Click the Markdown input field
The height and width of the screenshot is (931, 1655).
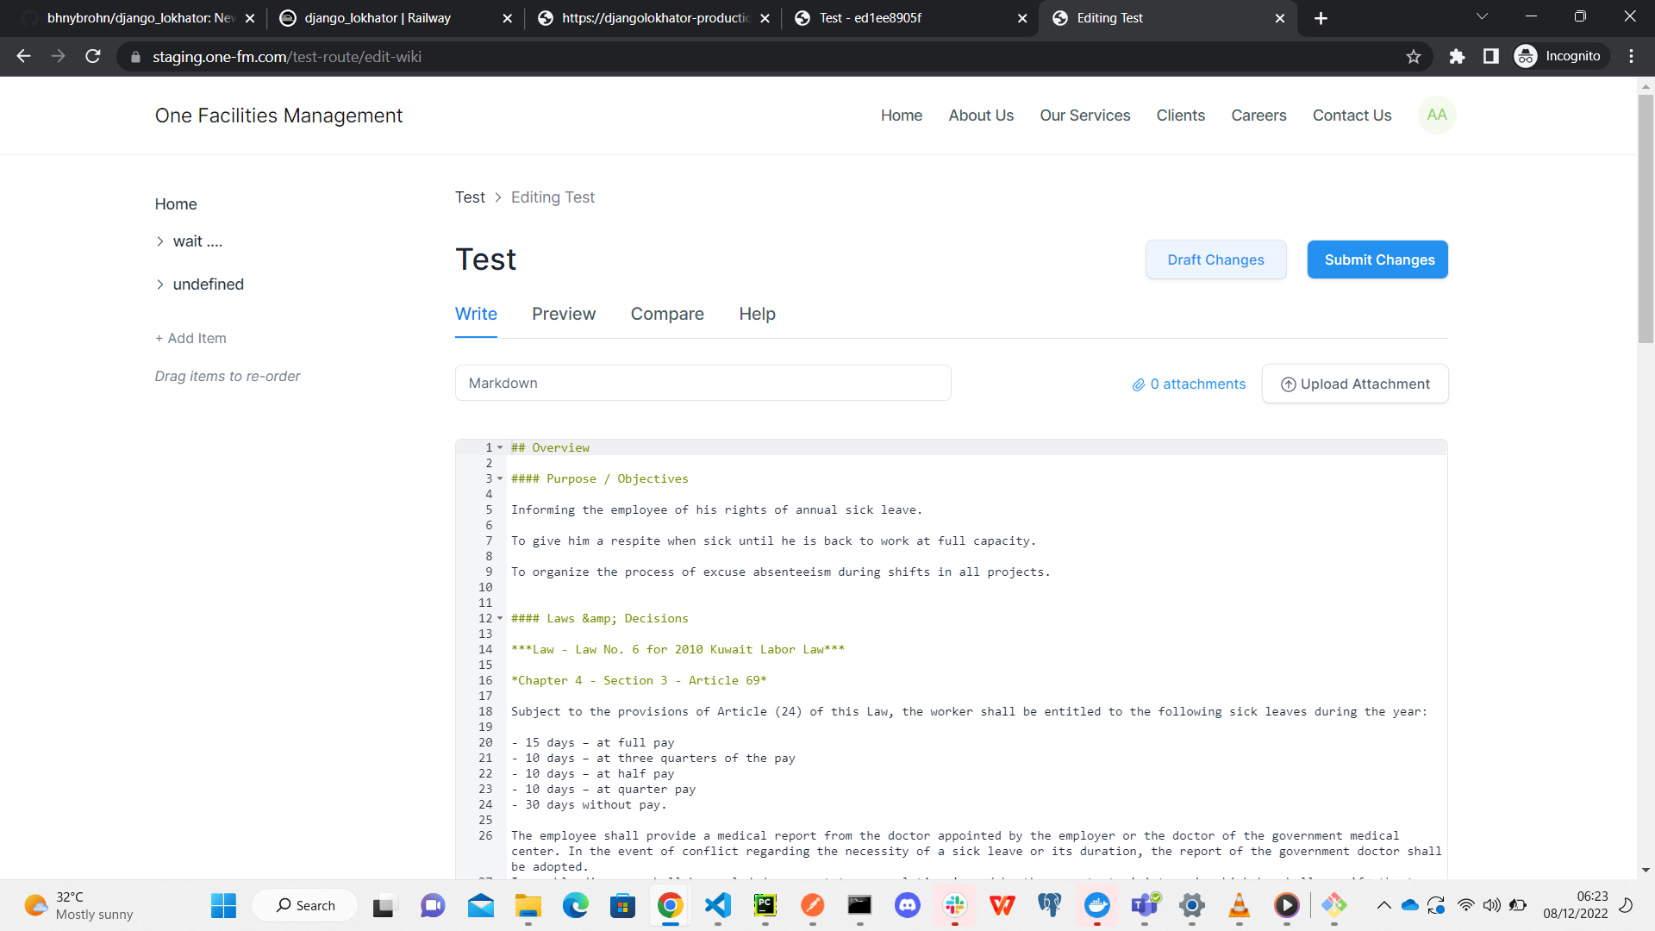pyautogui.click(x=703, y=383)
